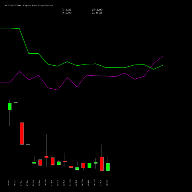Select the 09 Feb date label
Screen dimensions: 192x192
88,183
